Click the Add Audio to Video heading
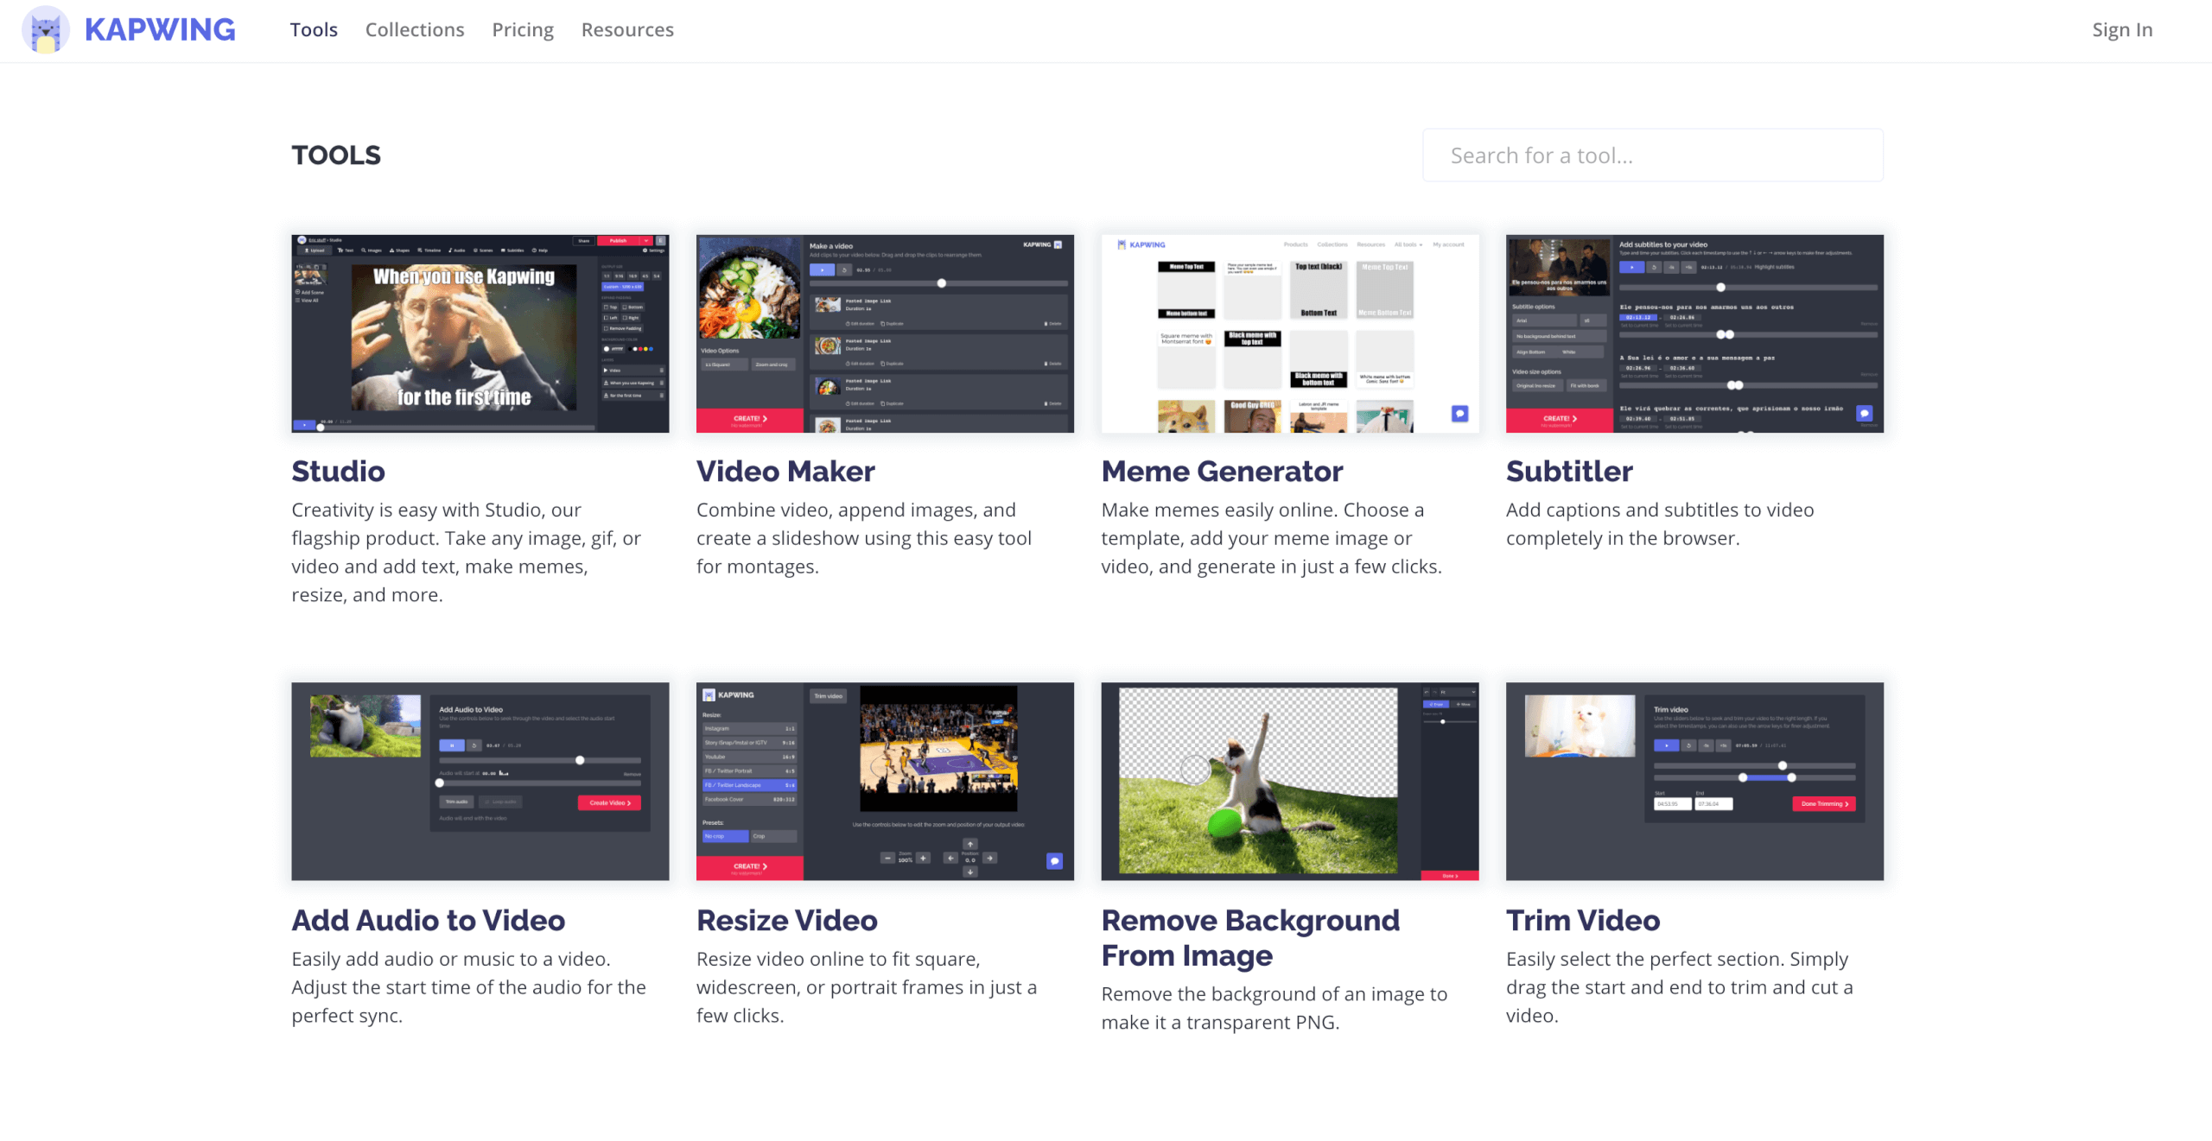Viewport: 2212px width, 1141px height. (x=428, y=921)
